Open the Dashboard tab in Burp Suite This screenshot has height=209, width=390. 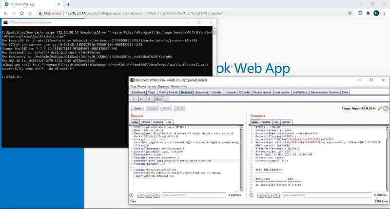point(138,92)
